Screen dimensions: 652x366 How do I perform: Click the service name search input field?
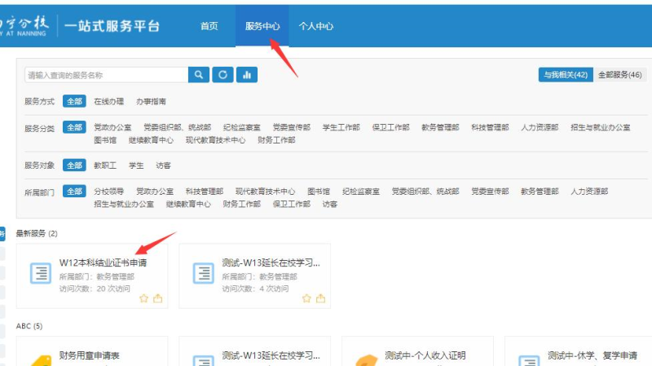coord(106,75)
